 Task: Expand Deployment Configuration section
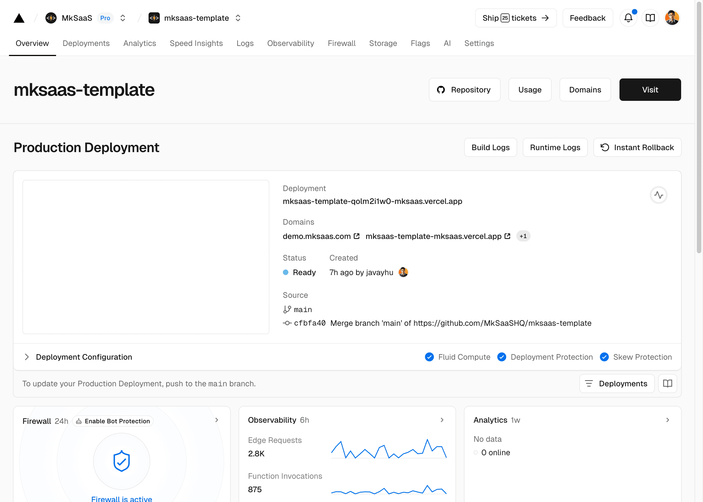(x=27, y=357)
